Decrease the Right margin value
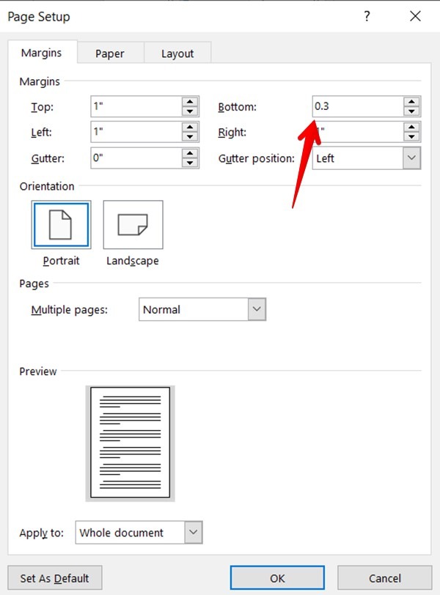Viewport: 440px width, 595px height. coord(411,136)
